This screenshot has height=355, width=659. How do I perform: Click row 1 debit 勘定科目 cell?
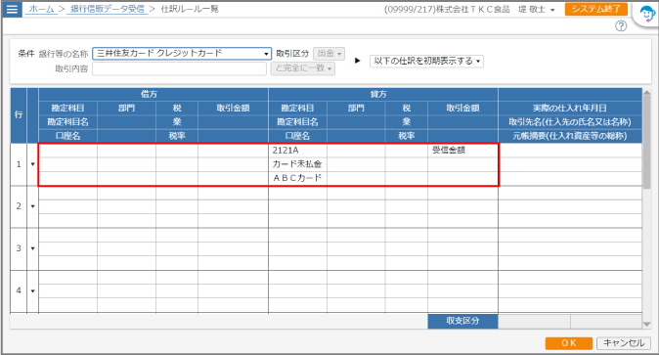(67, 151)
